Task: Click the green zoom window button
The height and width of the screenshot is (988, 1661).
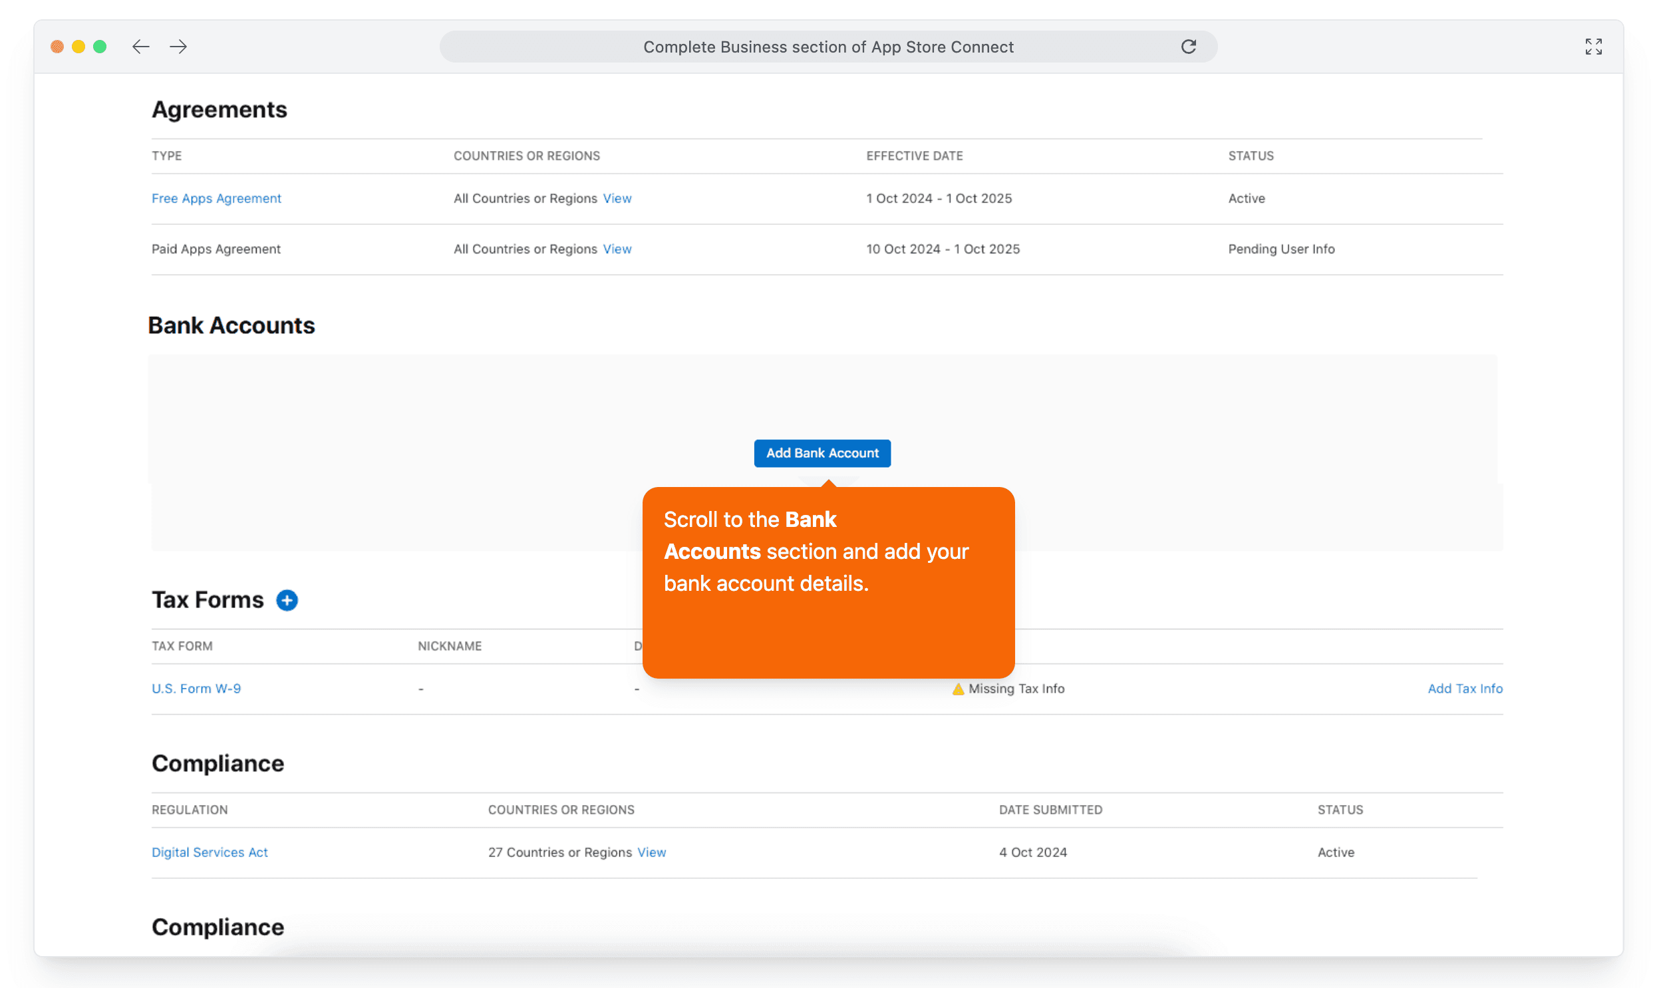Action: pos(100,47)
